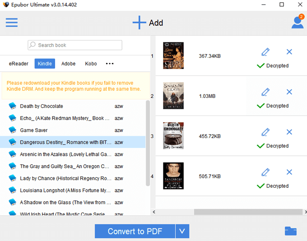The image size is (307, 241).
Task: Click book icon beside The Gray and Guilty Sea
Action: 13,166
